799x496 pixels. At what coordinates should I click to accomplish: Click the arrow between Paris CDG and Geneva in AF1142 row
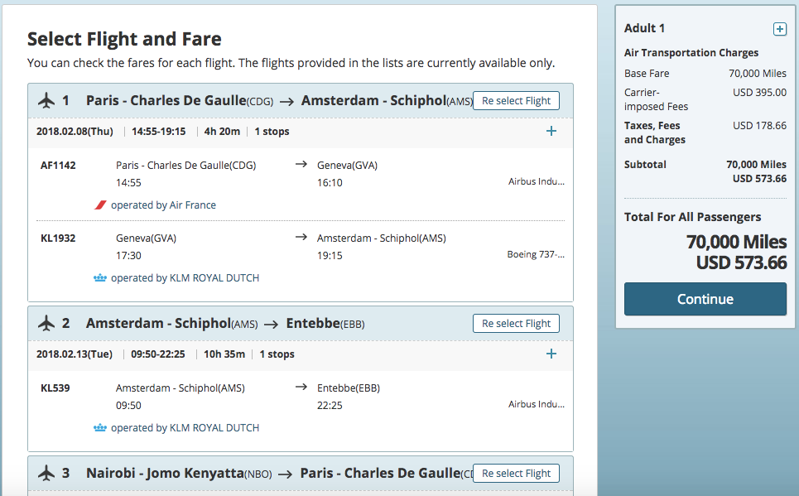(x=301, y=165)
